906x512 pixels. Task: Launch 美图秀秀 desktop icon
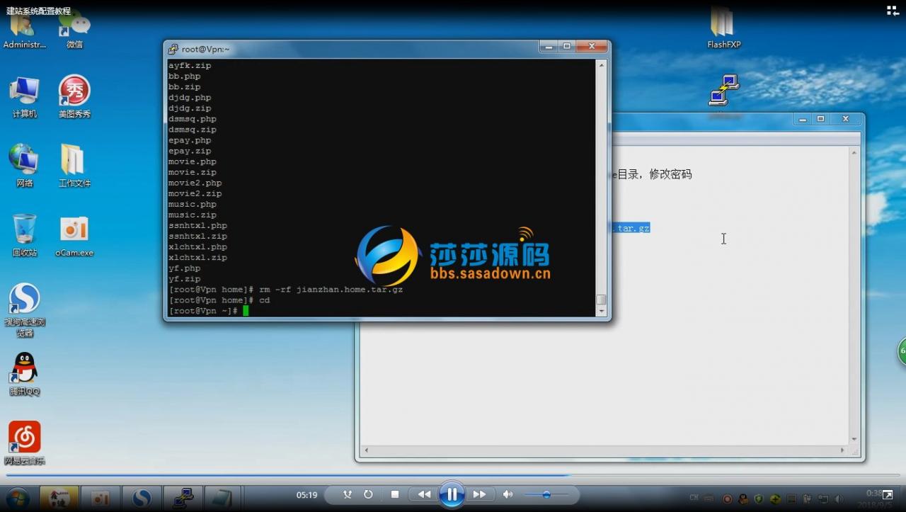click(x=74, y=97)
